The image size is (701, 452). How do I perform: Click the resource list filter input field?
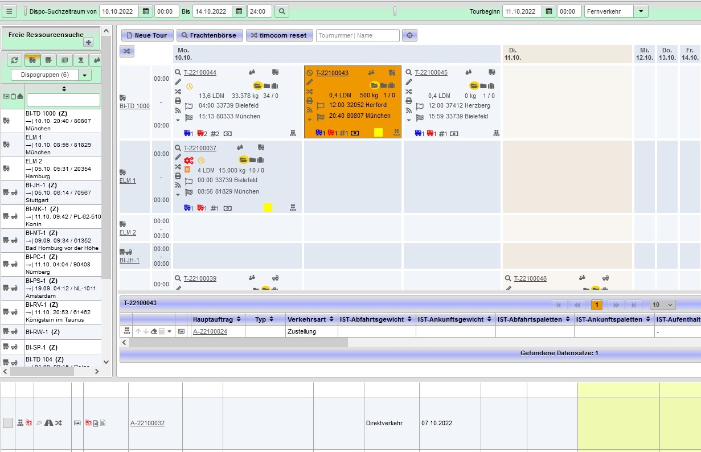coord(63,100)
